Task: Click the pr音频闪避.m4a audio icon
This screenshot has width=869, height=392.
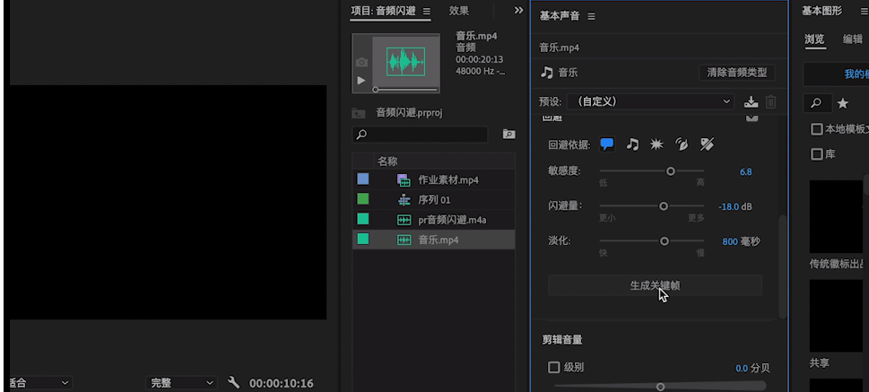Action: click(x=404, y=220)
